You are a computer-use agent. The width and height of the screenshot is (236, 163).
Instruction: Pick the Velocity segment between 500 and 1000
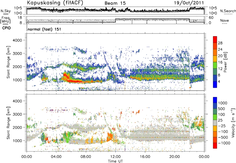215,106
